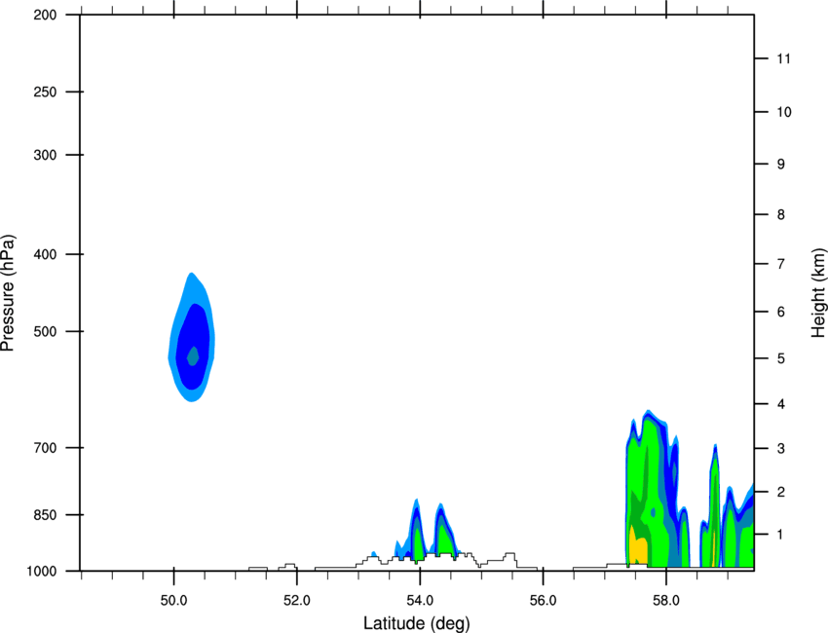Select the 400 pressure tick label
This screenshot has width=828, height=633.
pyautogui.click(x=45, y=254)
